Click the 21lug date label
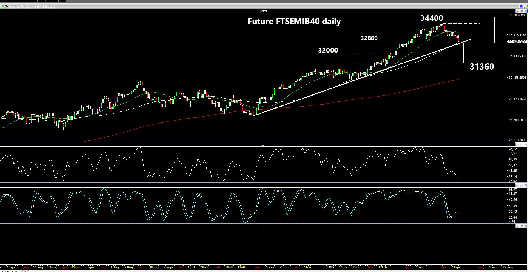528x272 pixels. 128,267
